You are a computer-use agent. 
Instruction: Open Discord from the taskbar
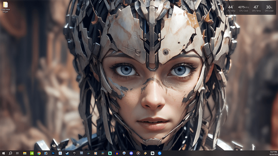tap(131, 153)
